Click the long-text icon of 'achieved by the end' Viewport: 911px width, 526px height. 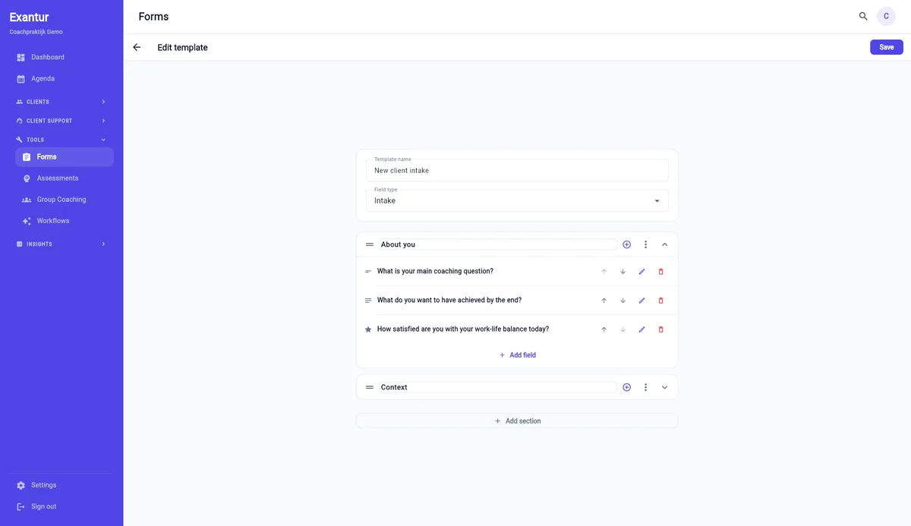click(368, 301)
